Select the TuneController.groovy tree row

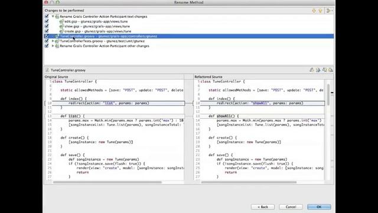[x=189, y=36]
